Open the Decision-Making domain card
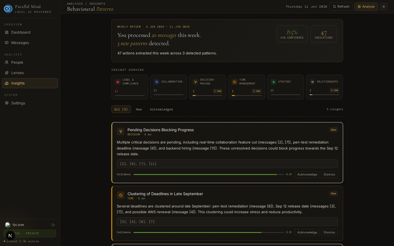 [x=207, y=87]
